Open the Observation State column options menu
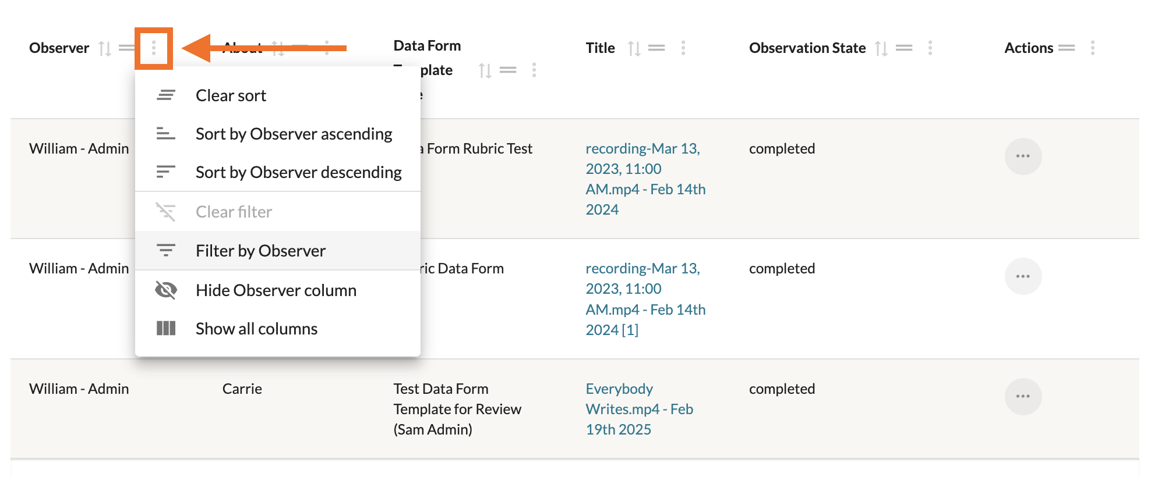Viewport: 1151px width, 477px height. [930, 48]
